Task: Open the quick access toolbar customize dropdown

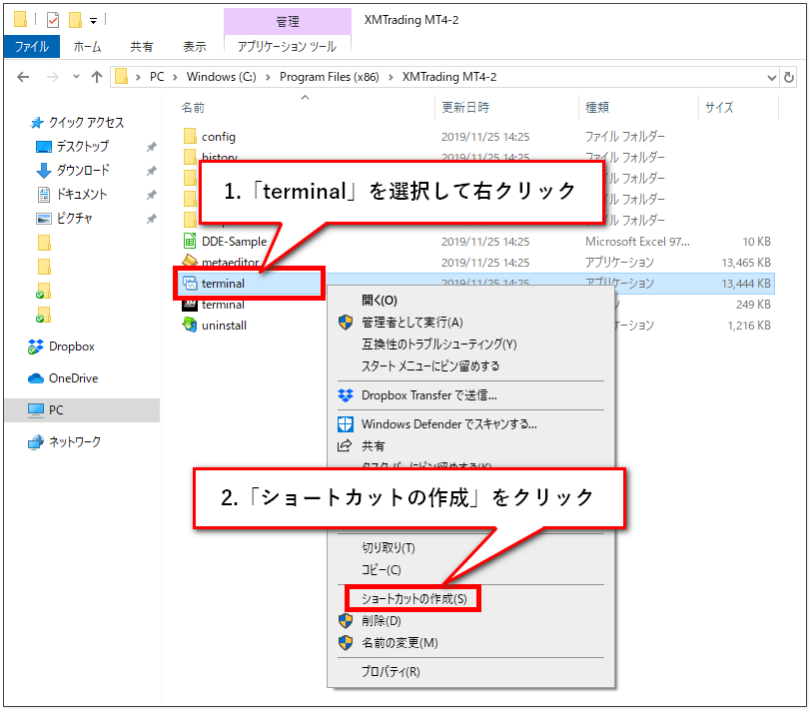Action: [93, 21]
